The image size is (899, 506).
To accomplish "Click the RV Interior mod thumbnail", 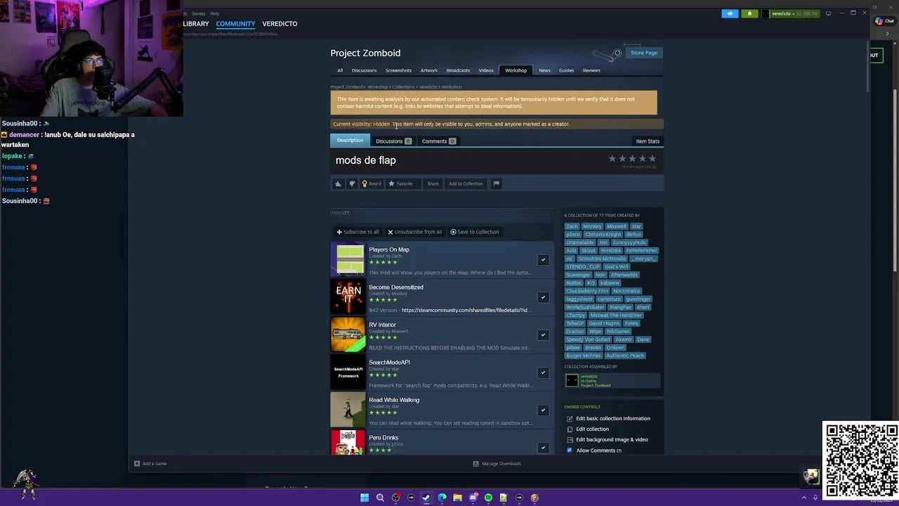I will coord(348,335).
